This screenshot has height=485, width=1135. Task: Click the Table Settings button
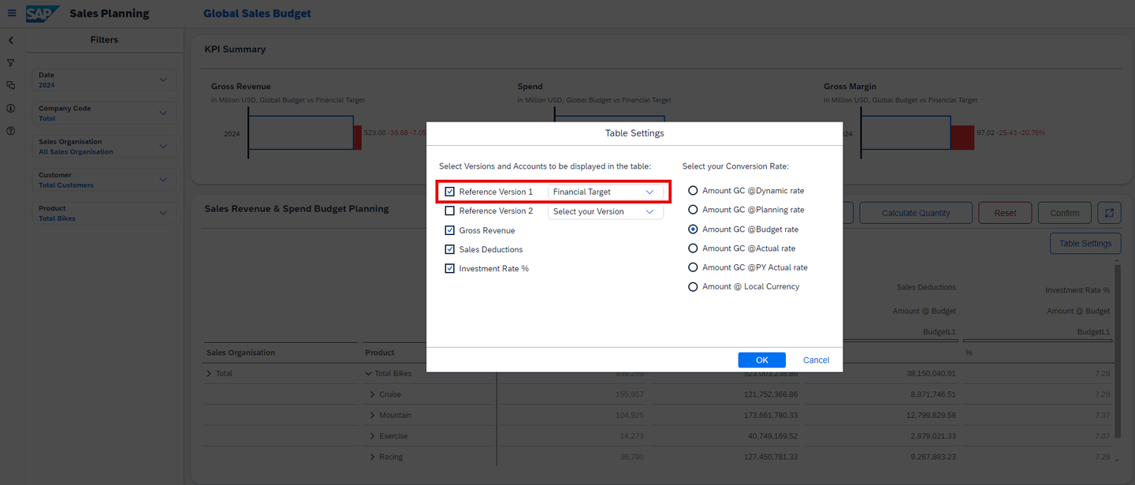tap(1085, 244)
